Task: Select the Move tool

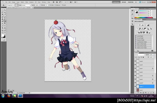Action: click(5, 10)
